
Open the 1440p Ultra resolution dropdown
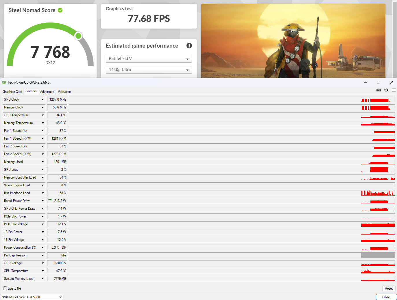coord(149,69)
